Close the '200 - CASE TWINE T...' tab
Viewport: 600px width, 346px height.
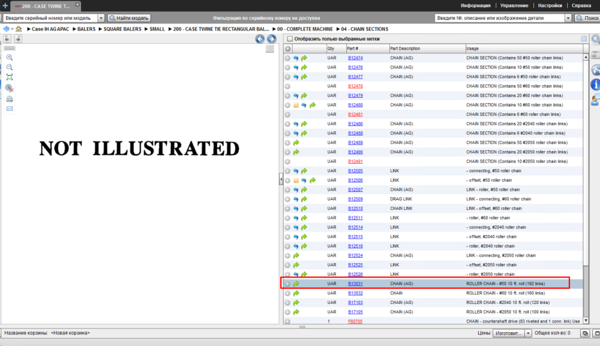click(77, 5)
